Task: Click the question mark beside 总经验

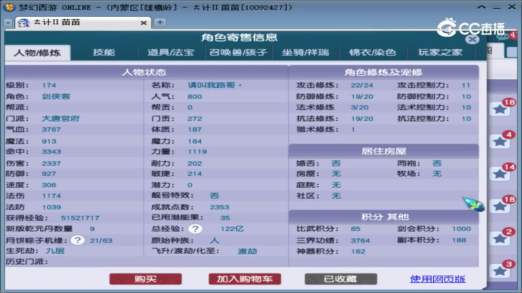Action: coord(196,229)
